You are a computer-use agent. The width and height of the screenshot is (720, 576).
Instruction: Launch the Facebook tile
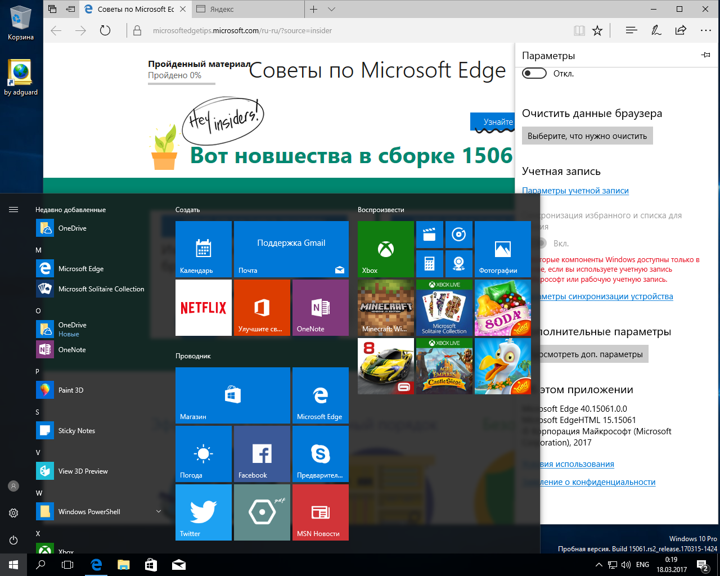tap(262, 454)
